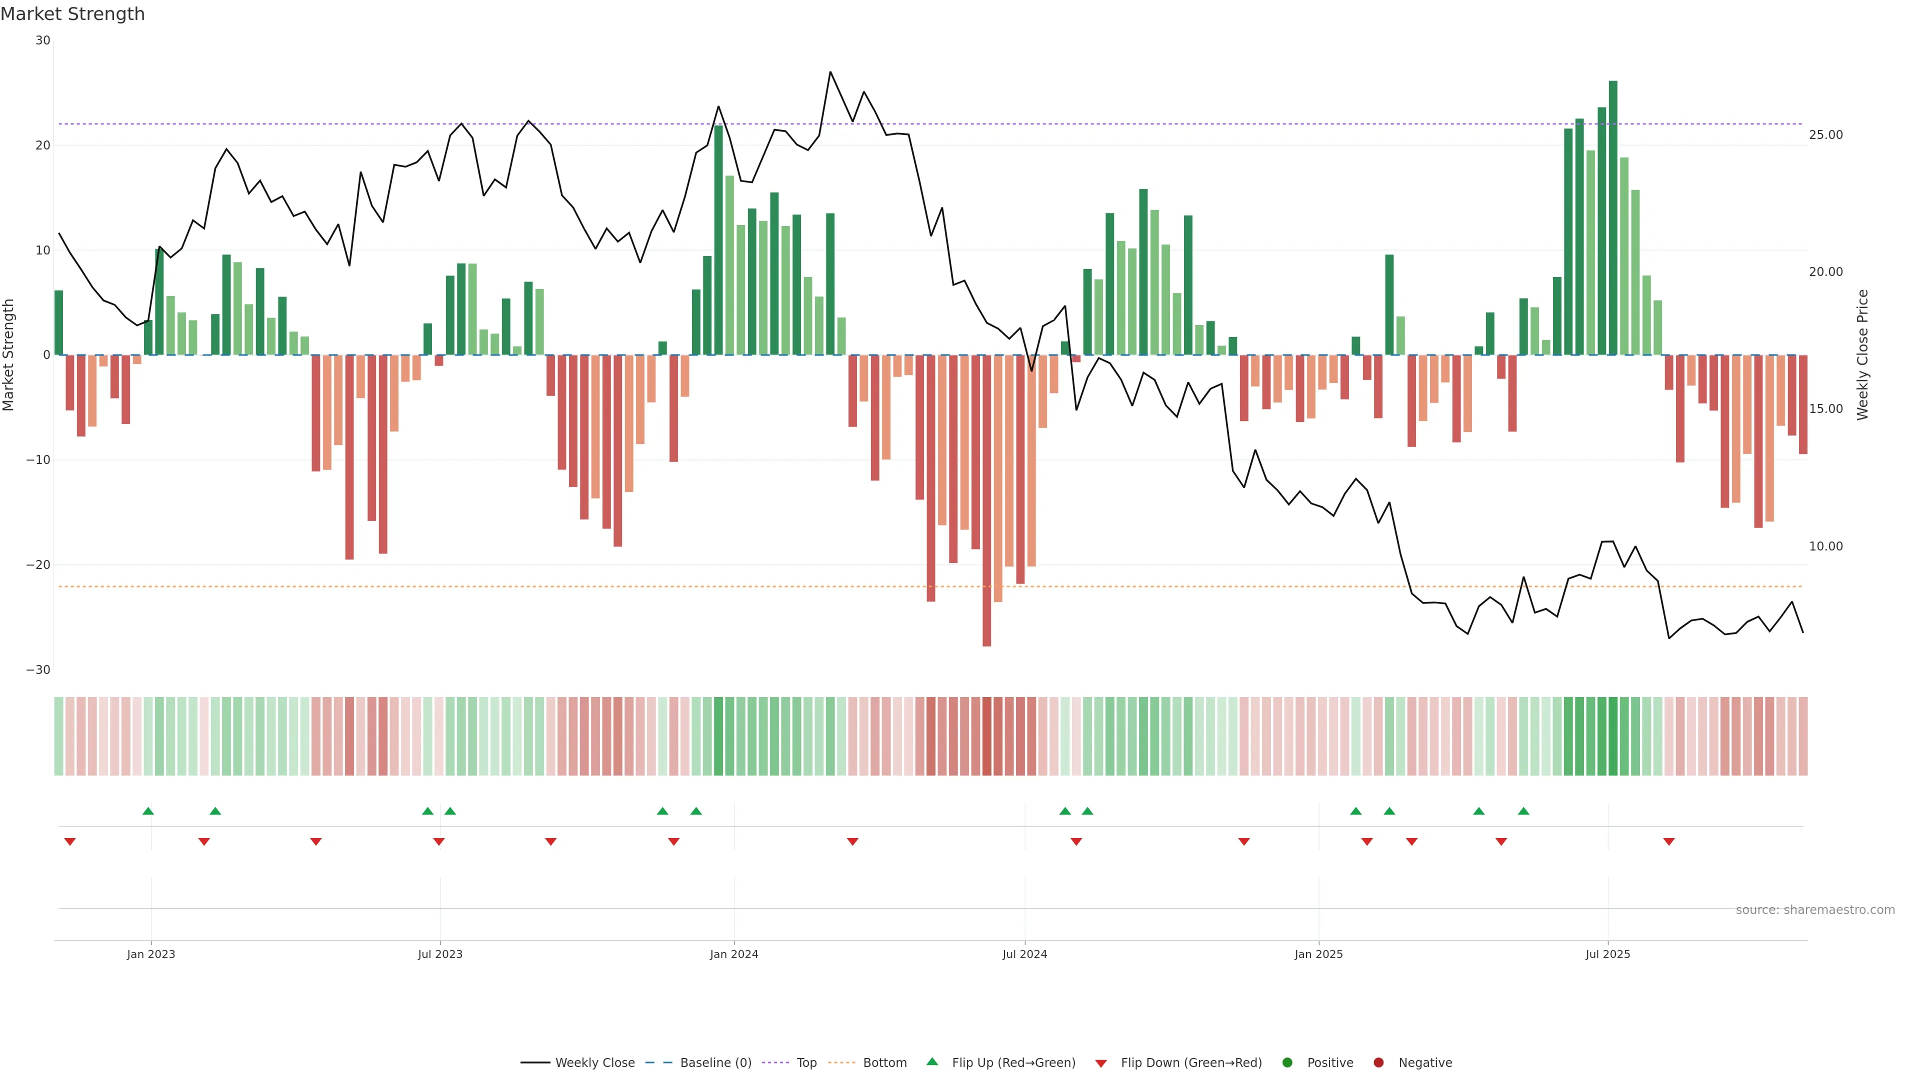Click the leftmost red flip-down triangle marker
The width and height of the screenshot is (1920, 1080).
(x=70, y=841)
